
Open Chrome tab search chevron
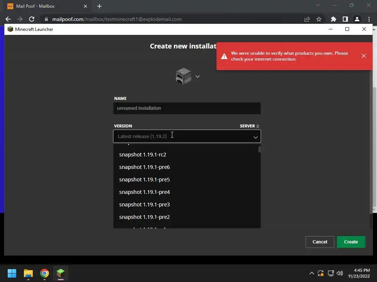[x=318, y=5]
